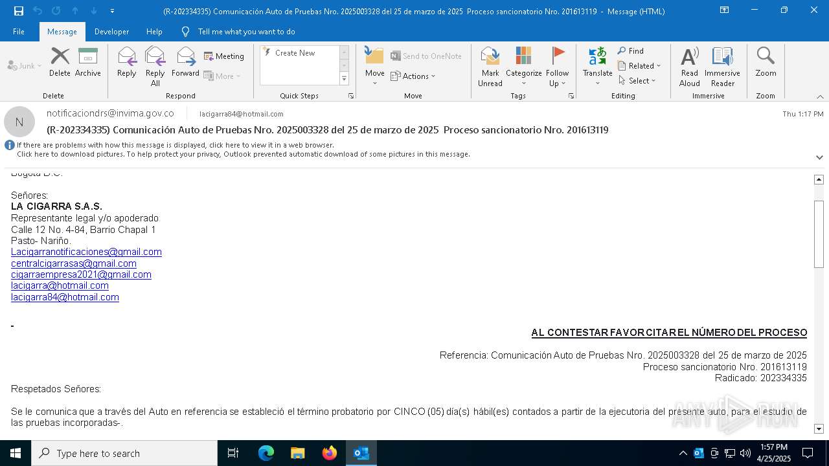This screenshot has width=829, height=466.
Task: Click lacigarra84@hotmail.com link in body
Action: [65, 297]
